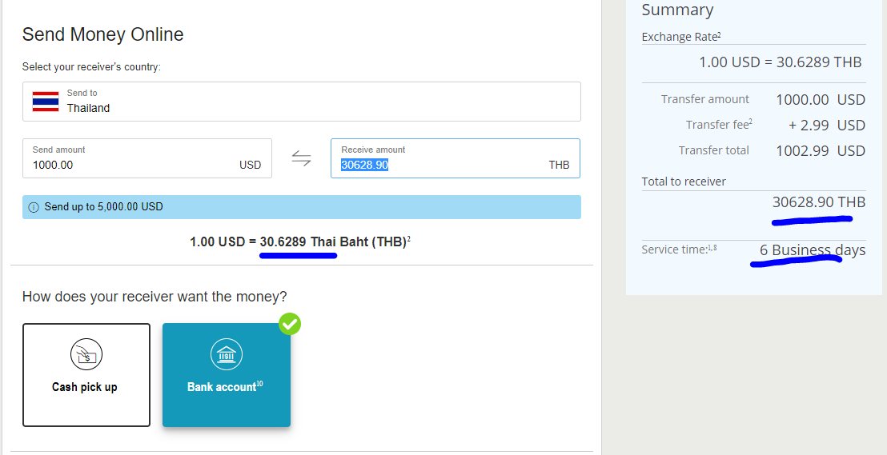
Task: Open footnote next to Service time
Action: (712, 249)
